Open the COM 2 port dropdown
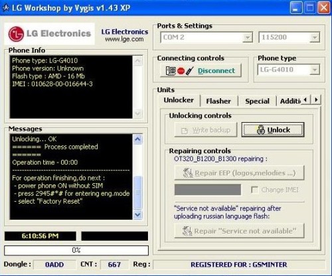The width and height of the screenshot is (332, 276). (x=248, y=38)
